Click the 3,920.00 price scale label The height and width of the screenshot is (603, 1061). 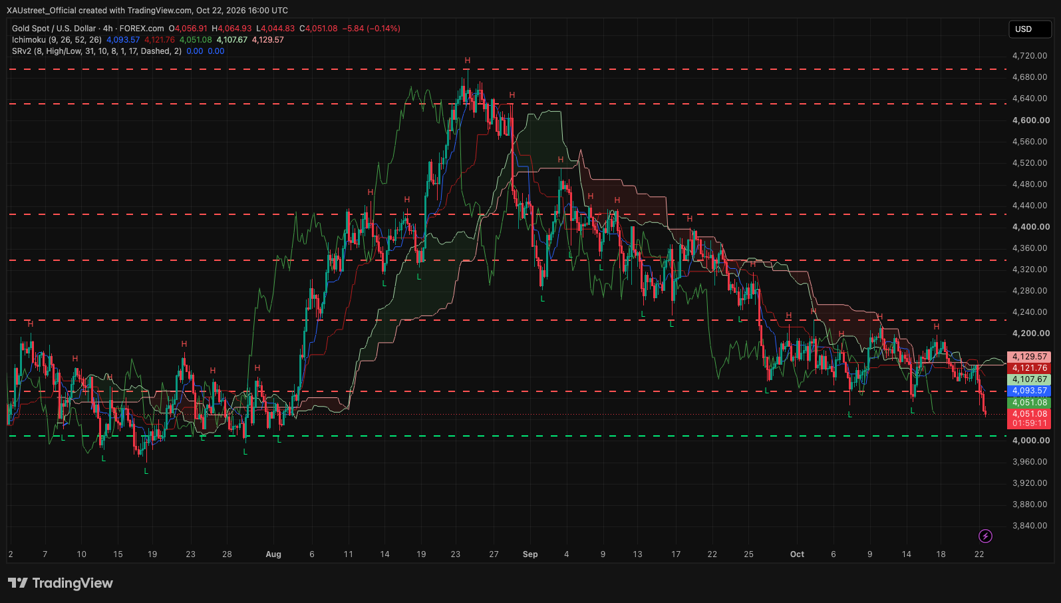tap(1030, 483)
